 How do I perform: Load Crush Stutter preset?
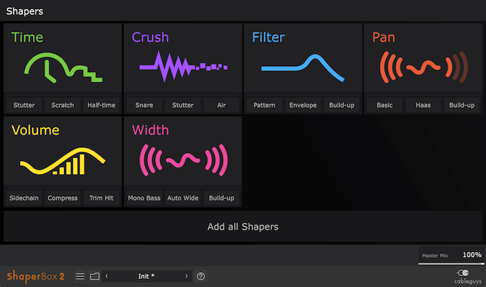(x=183, y=105)
